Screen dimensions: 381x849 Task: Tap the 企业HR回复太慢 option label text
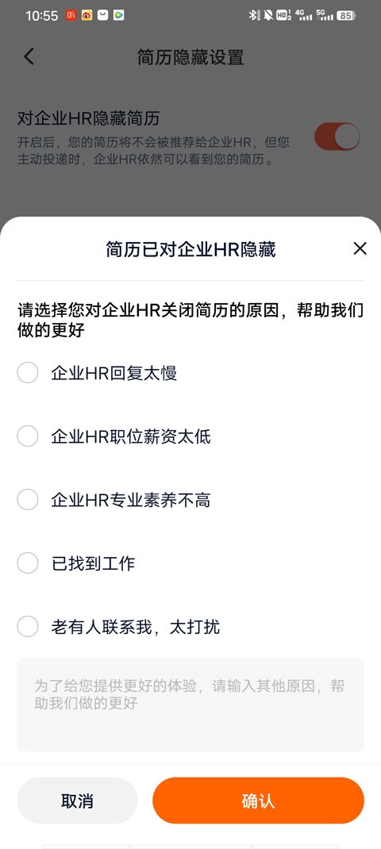(x=114, y=373)
